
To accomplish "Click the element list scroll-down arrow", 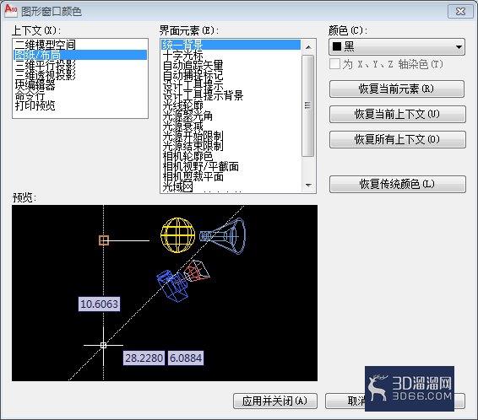I will (x=308, y=185).
